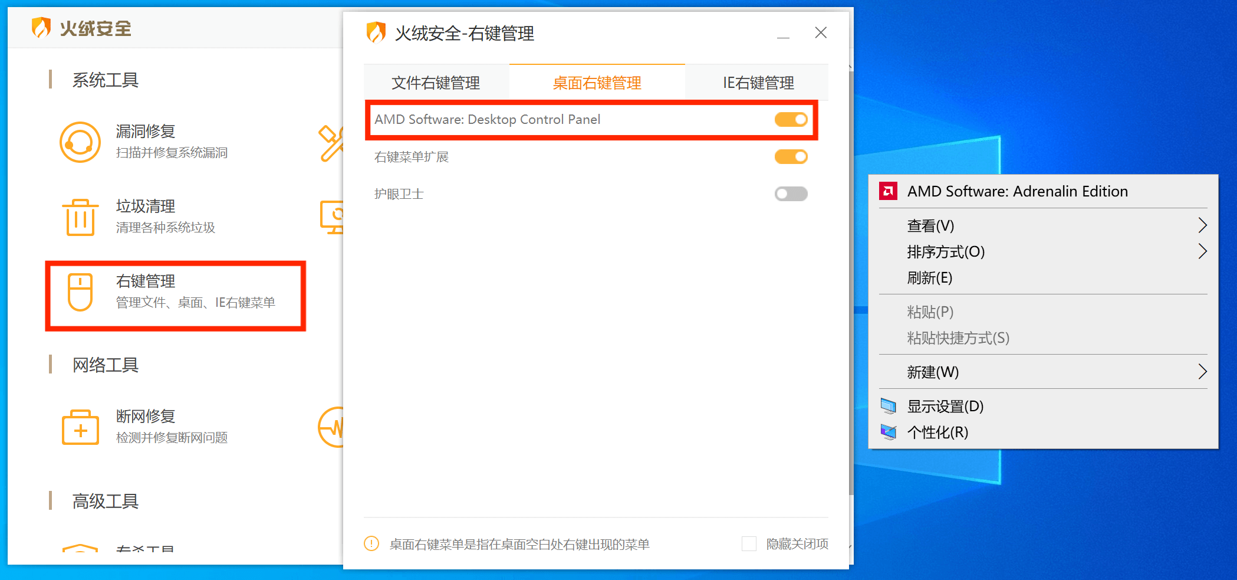Click the Huorong flame logo in main window
1237x580 pixels.
click(41, 28)
